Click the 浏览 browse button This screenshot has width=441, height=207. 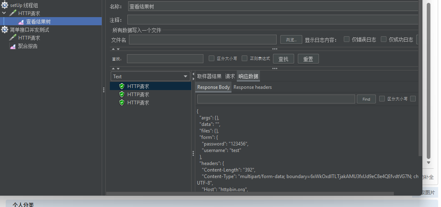pyautogui.click(x=291, y=40)
